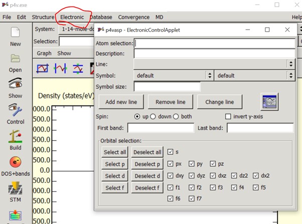The width and height of the screenshot is (302, 224).
Task: Open the Convergence menu
Action: [x=134, y=17]
